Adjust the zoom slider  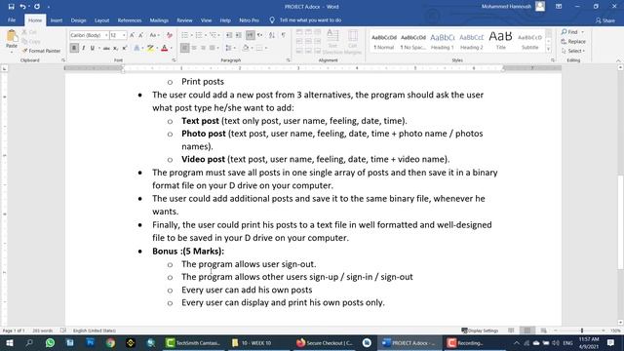coord(582,331)
